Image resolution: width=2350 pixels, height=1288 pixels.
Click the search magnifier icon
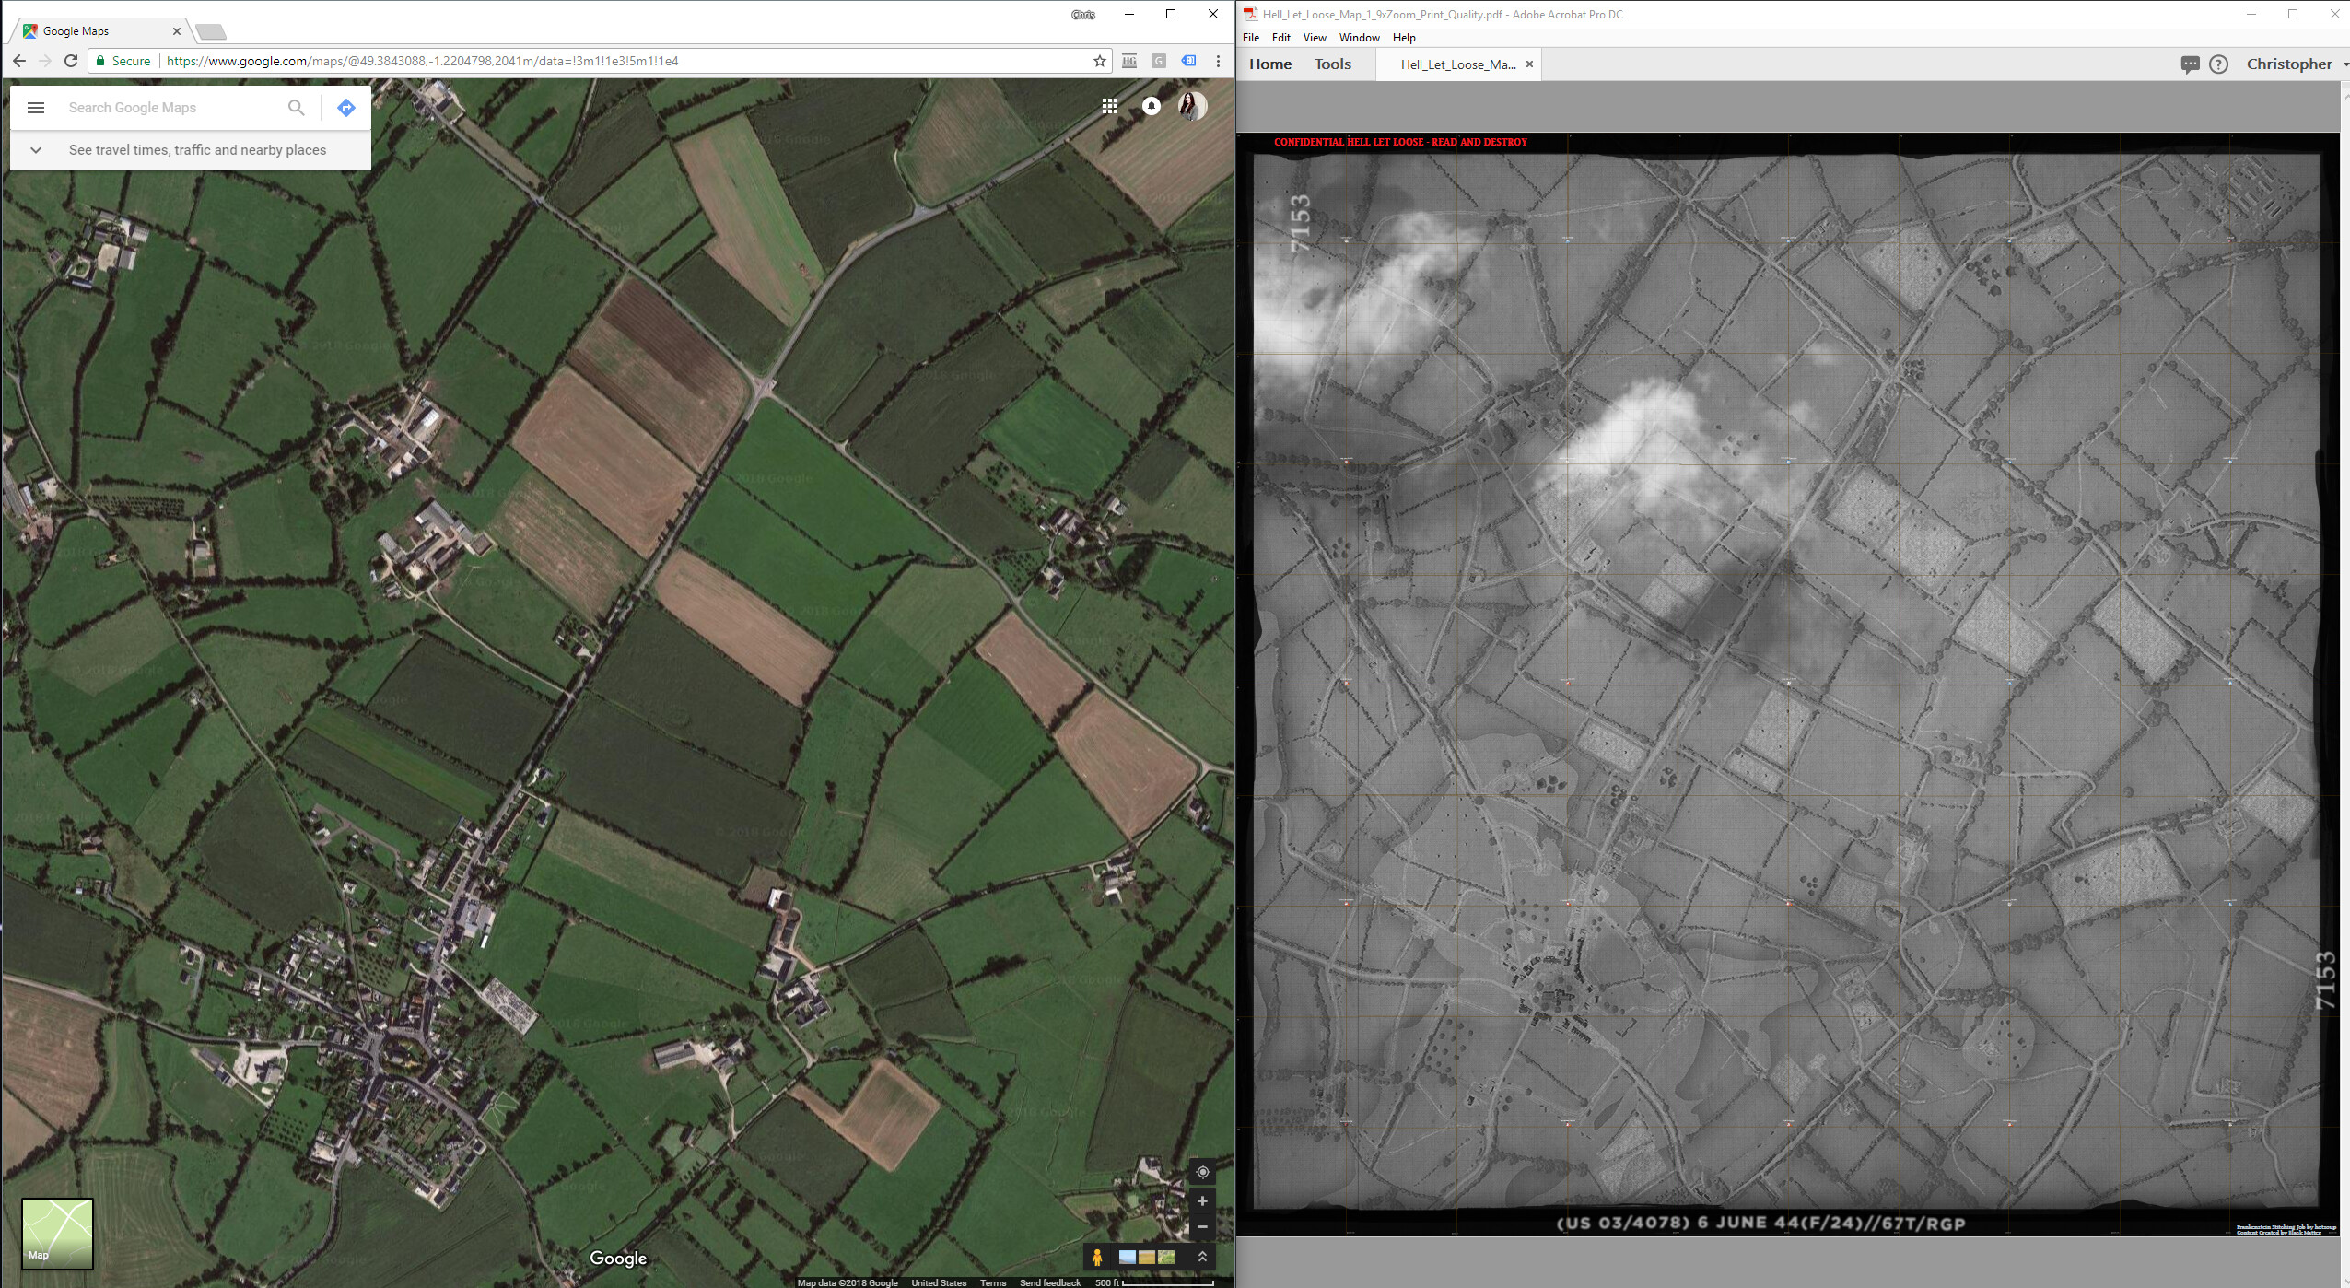296,108
